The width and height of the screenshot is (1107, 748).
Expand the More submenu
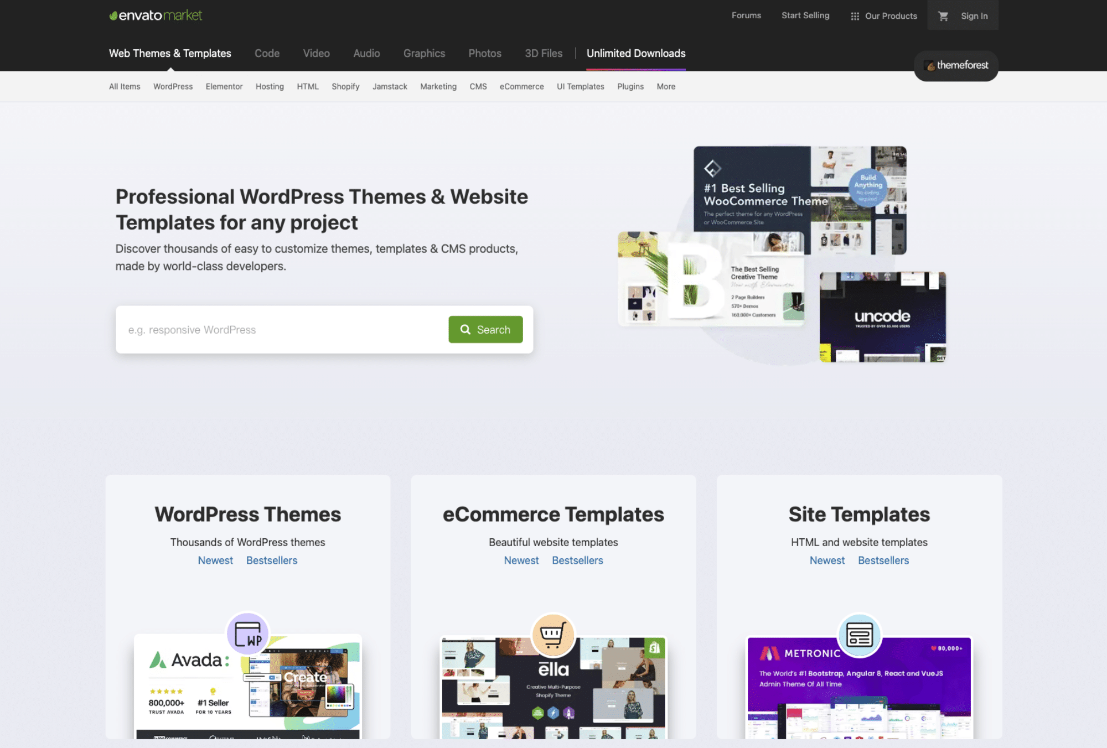point(666,86)
